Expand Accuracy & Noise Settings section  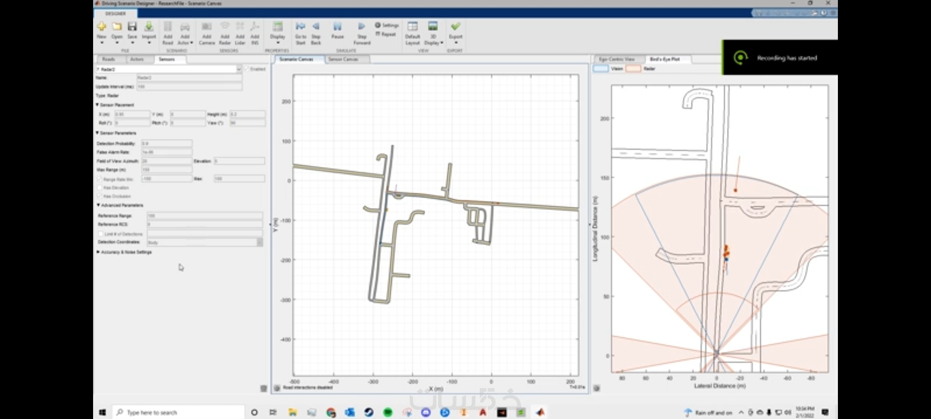coord(98,252)
